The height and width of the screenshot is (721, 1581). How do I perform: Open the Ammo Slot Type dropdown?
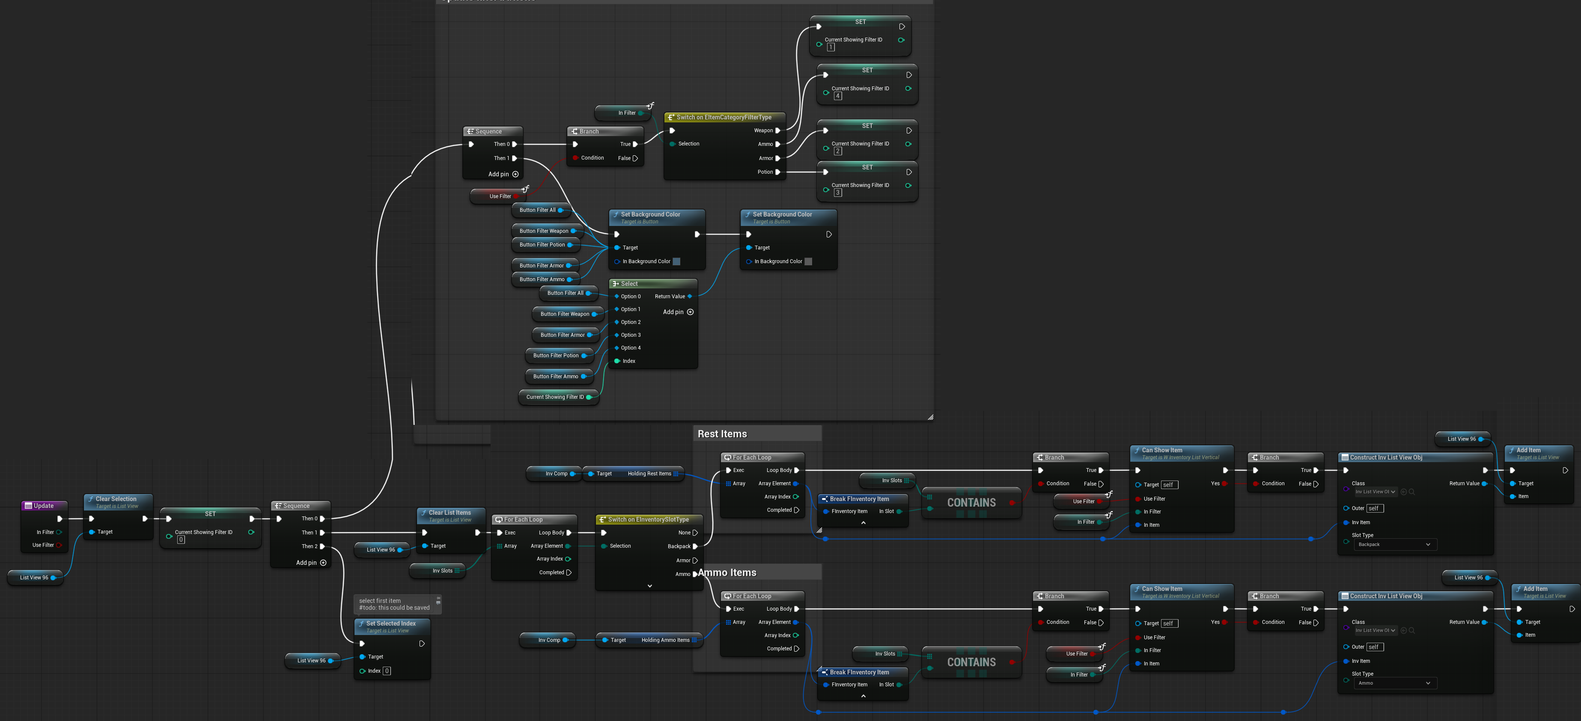pos(1395,683)
